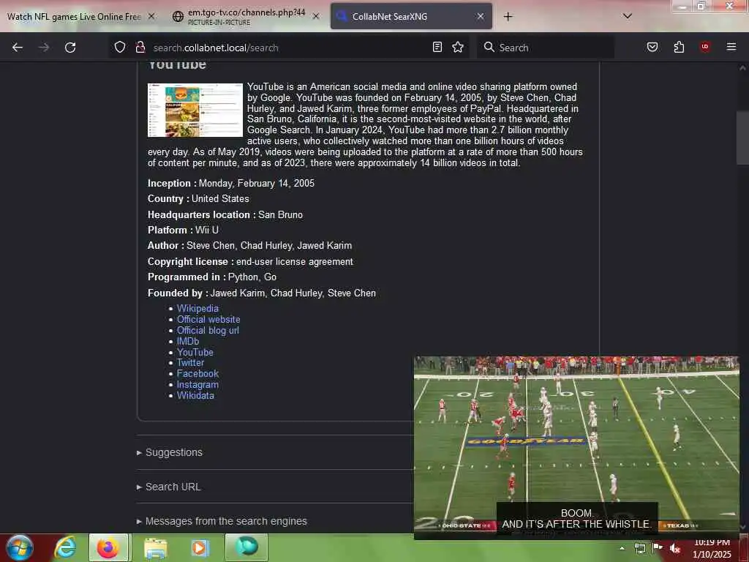Close the Watch NFL games tab
Viewport: 749px width, 562px height.
[151, 16]
